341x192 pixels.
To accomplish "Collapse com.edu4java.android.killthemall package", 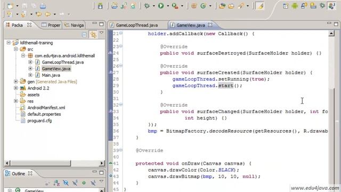I will 23,55.
